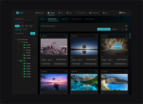Viewport: 143px width, 104px height.
Task: Maximize the tree reflection console card
Action: pyautogui.click(x=96, y=36)
